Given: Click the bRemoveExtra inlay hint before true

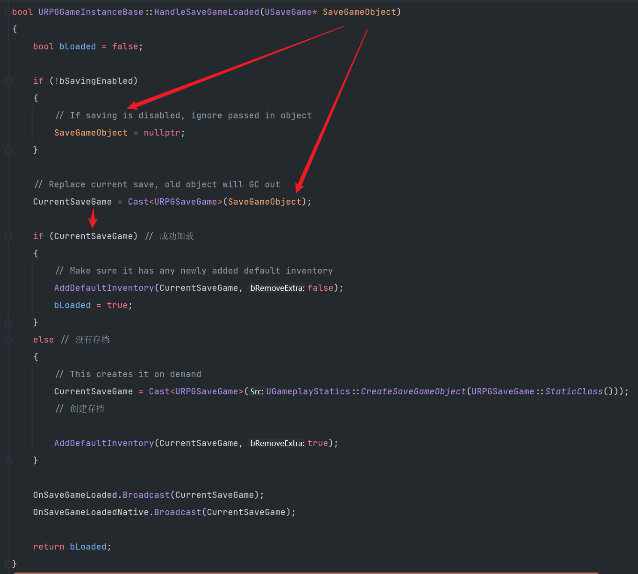Looking at the screenshot, I should click(x=277, y=443).
